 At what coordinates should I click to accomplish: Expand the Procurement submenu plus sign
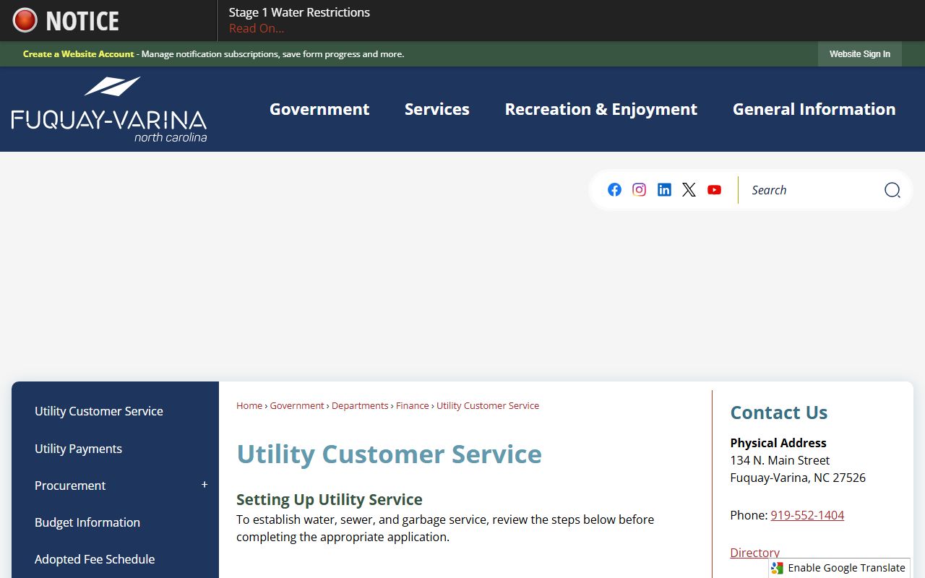tap(205, 485)
